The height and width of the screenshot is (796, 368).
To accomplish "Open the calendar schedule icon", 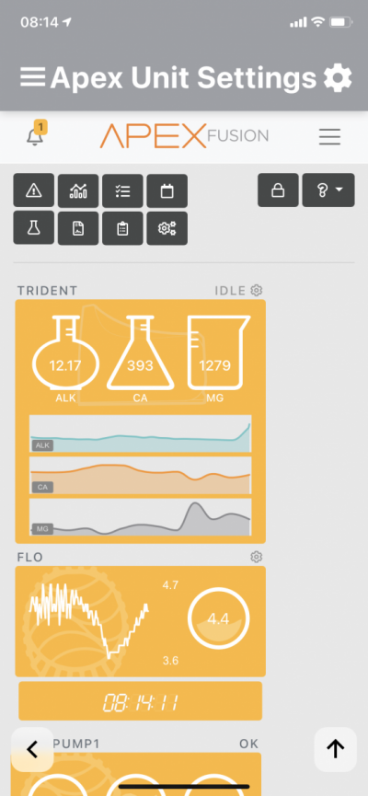I will 167,190.
